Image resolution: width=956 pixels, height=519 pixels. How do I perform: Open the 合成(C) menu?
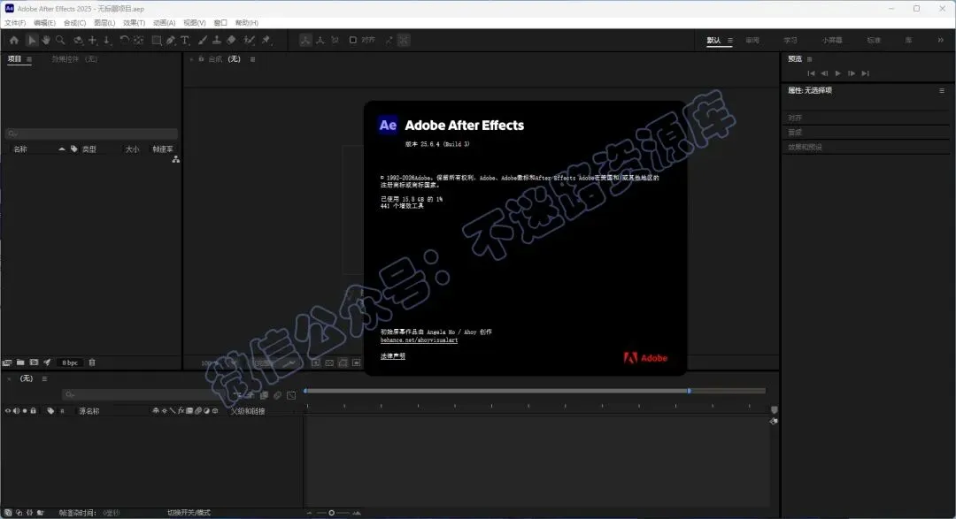click(74, 22)
